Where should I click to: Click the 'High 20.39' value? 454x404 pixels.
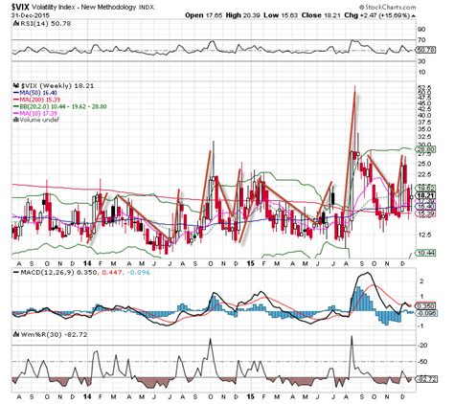pyautogui.click(x=243, y=15)
